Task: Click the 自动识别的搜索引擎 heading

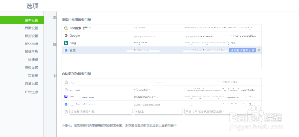Action: (76, 74)
